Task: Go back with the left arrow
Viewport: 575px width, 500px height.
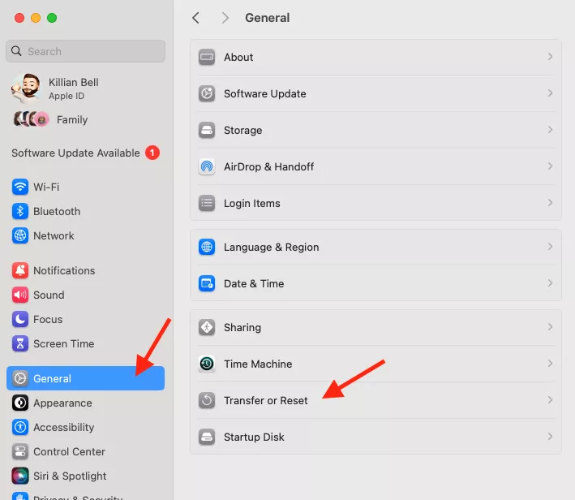Action: (x=196, y=18)
